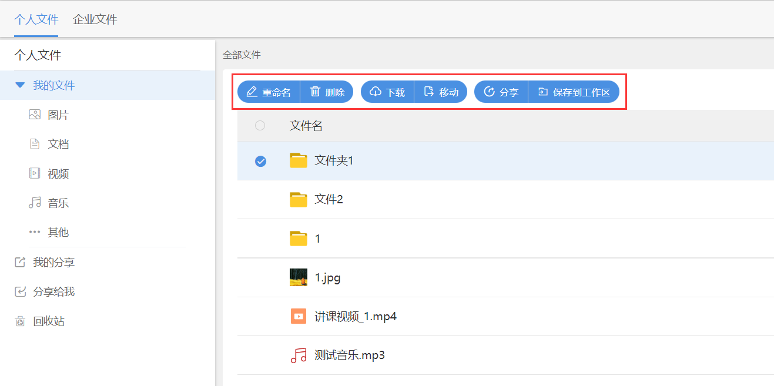Switch to the 企业文件 tab
The image size is (774, 386).
pyautogui.click(x=95, y=19)
